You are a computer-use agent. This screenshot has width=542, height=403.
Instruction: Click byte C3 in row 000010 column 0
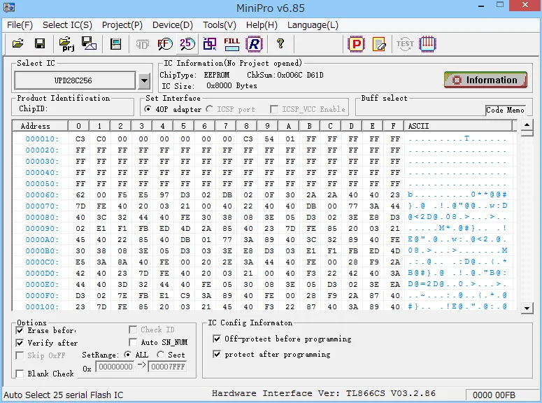pyautogui.click(x=80, y=139)
